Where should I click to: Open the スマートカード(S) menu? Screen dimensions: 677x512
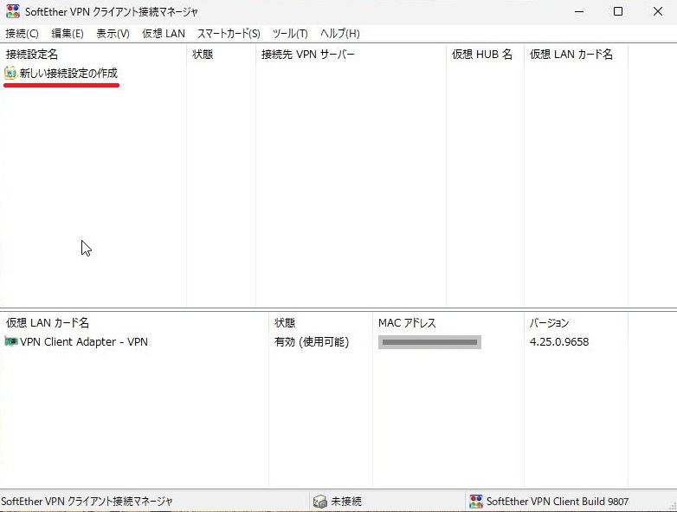pyautogui.click(x=229, y=34)
